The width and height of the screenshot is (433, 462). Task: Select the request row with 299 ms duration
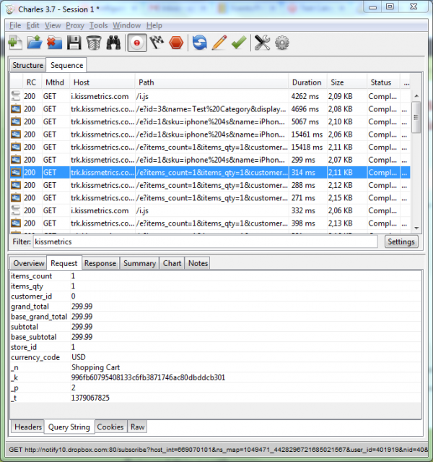[210, 160]
